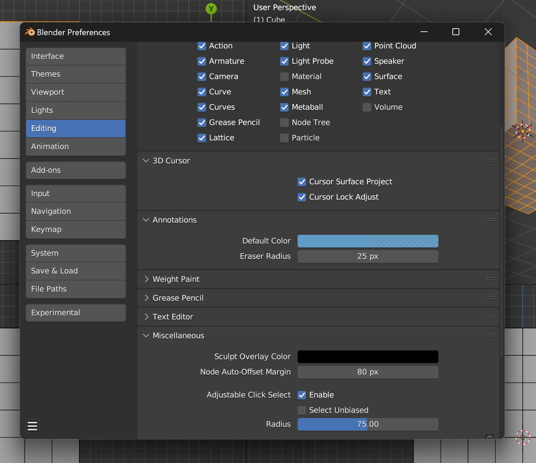The height and width of the screenshot is (463, 536).
Task: Click the Blender logo icon in title bar
Action: [x=30, y=32]
